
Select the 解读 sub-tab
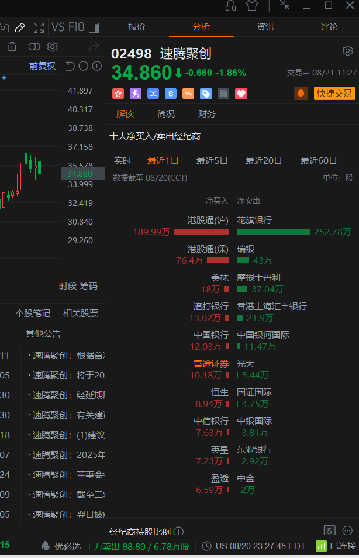point(125,114)
